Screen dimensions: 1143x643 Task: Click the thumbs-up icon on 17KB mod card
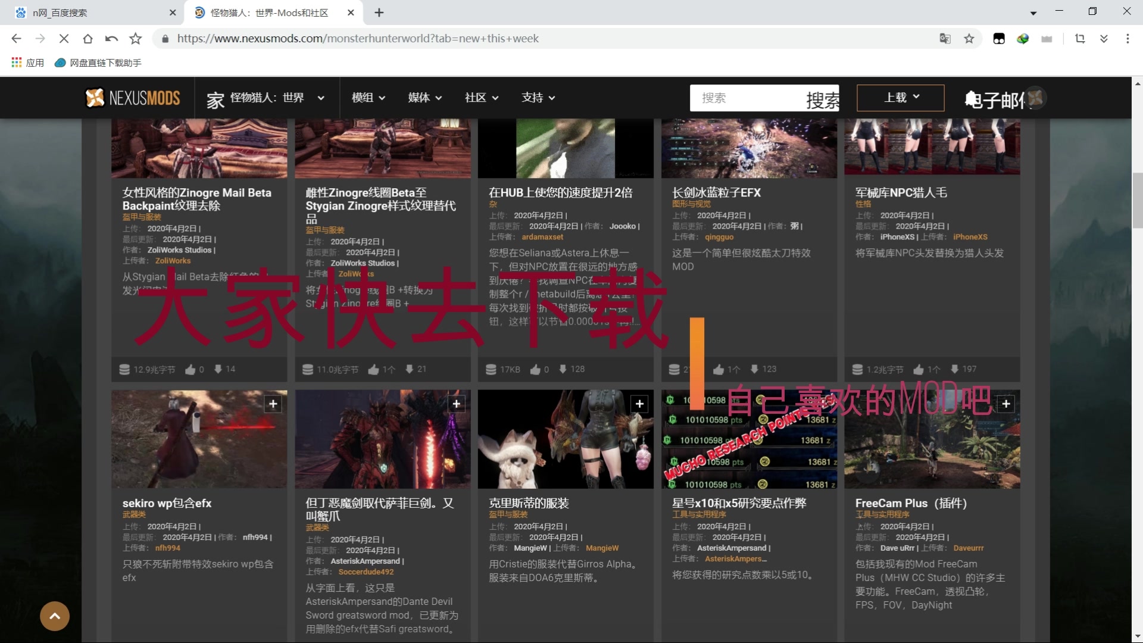coord(535,369)
